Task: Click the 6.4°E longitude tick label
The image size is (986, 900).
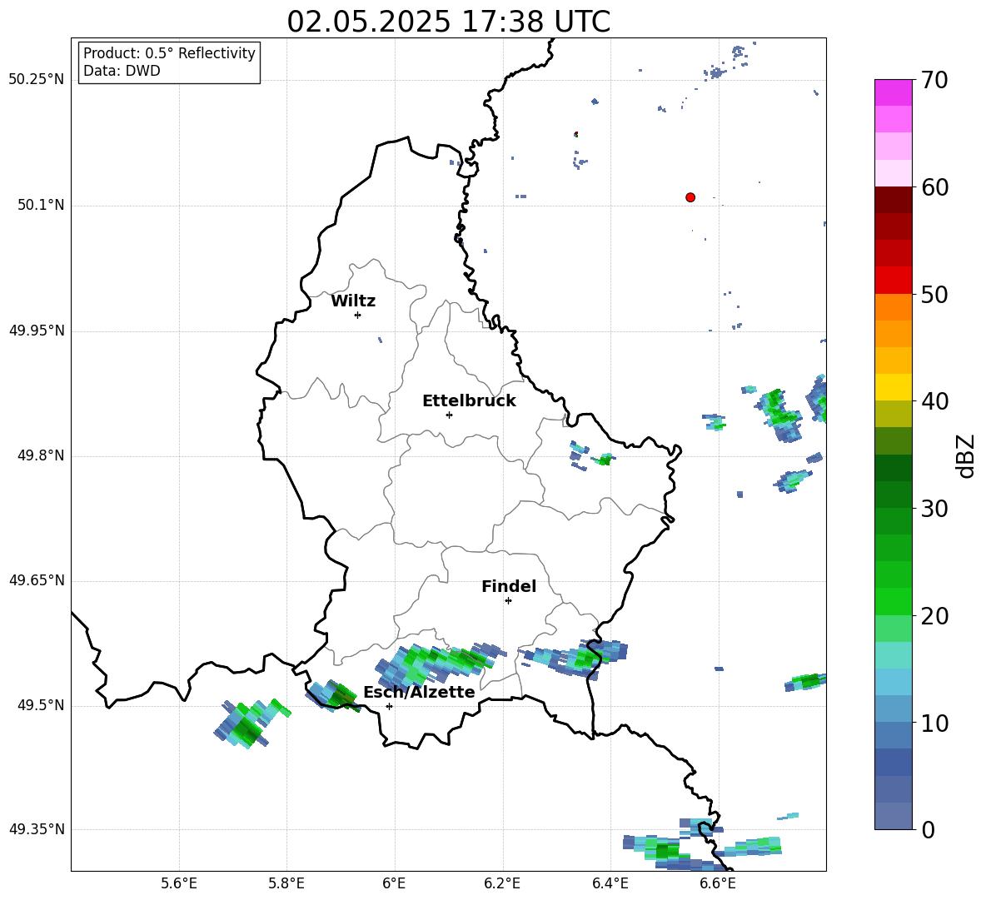Action: 610,883
